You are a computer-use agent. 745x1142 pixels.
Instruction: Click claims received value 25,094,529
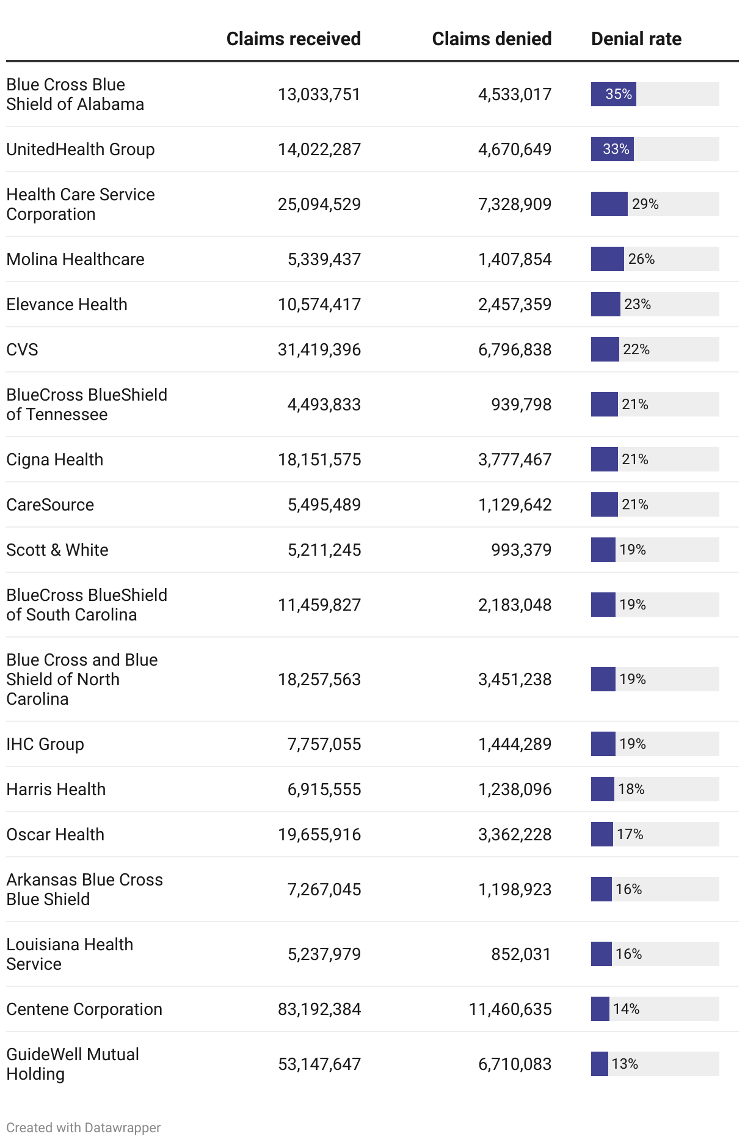(x=319, y=204)
